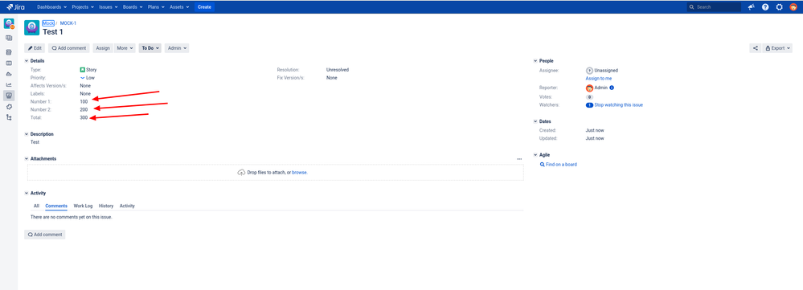This screenshot has width=803, height=290.
Task: Click the project avatar at sidebar top
Action: pyautogui.click(x=9, y=23)
